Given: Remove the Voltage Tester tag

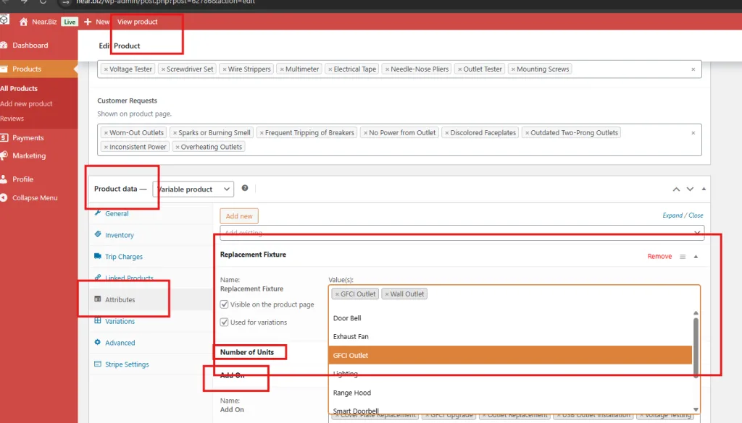Looking at the screenshot, I should point(107,69).
